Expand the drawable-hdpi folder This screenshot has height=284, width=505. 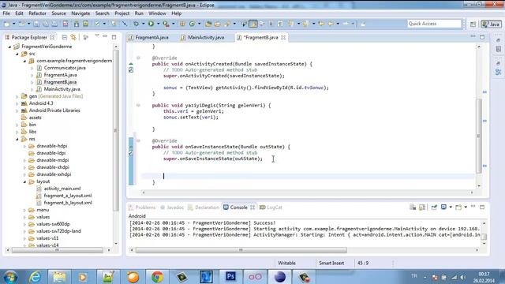click(24, 146)
